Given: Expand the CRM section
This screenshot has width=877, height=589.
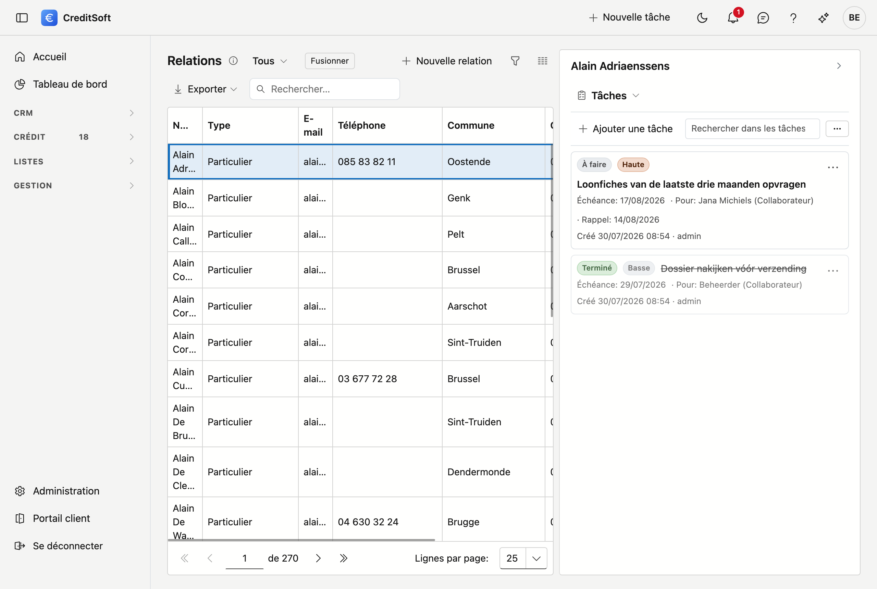Looking at the screenshot, I should 74,113.
